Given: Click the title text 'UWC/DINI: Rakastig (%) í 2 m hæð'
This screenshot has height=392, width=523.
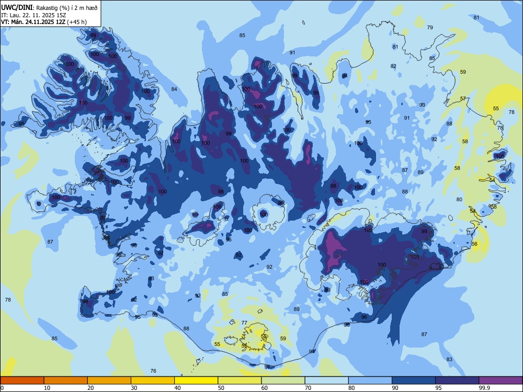Looking at the screenshot, I should click(49, 8).
